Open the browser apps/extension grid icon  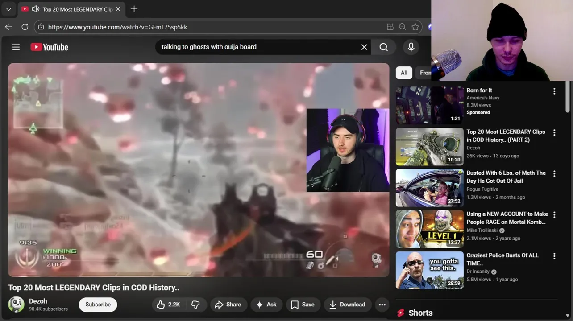pos(390,27)
